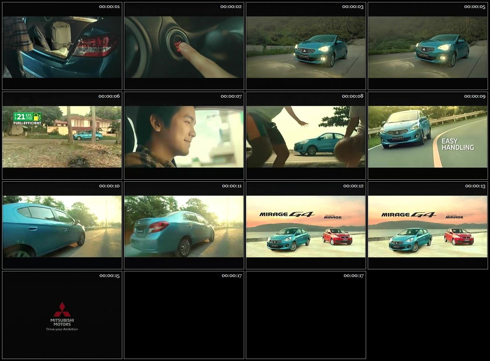This screenshot has width=490, height=361.
Task: Select the 00:00:02 start button frame
Action: pyautogui.click(x=184, y=46)
